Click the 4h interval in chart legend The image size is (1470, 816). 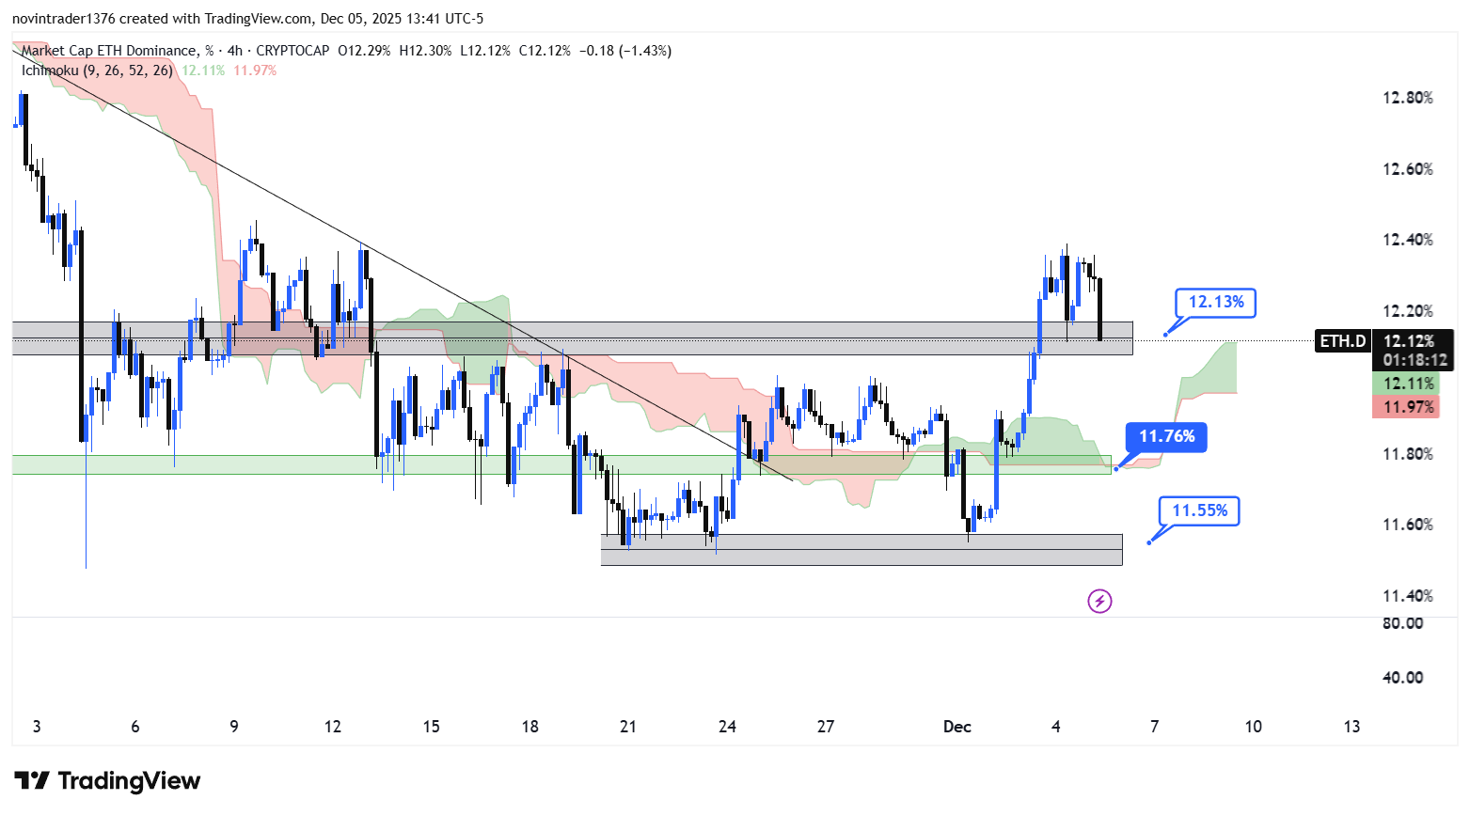(x=235, y=51)
